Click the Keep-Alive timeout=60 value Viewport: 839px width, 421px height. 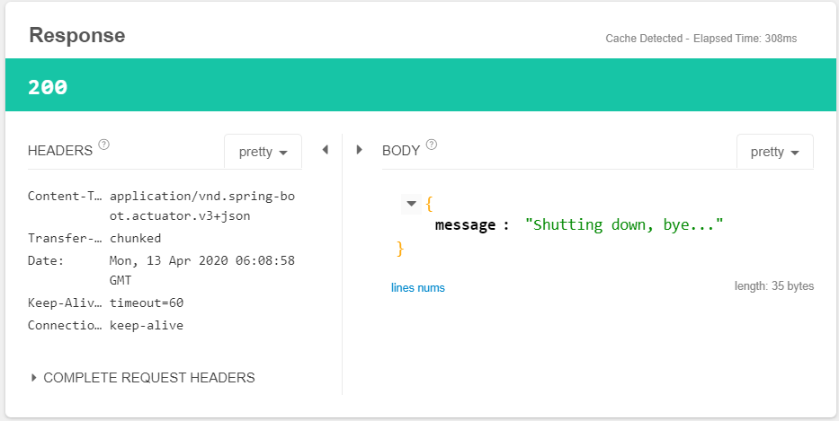point(147,303)
